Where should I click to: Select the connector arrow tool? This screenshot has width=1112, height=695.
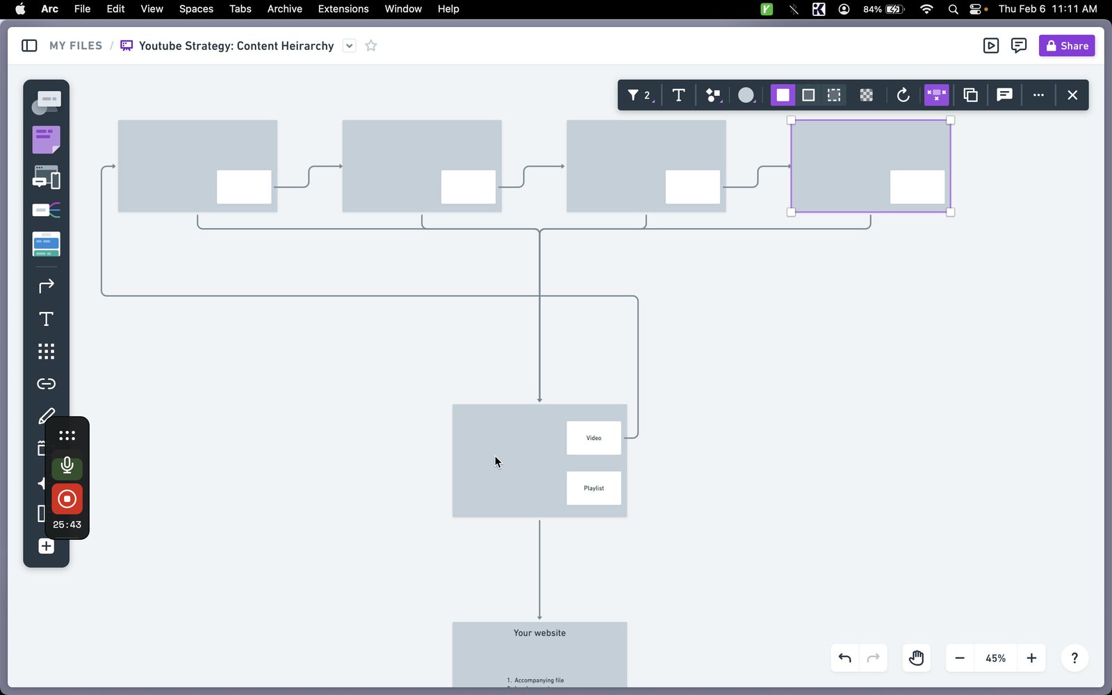click(x=46, y=286)
